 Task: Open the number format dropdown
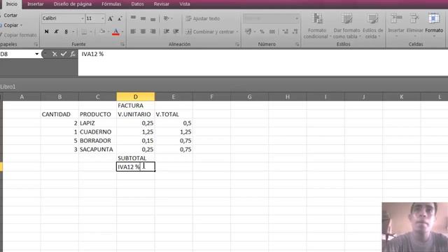(297, 19)
